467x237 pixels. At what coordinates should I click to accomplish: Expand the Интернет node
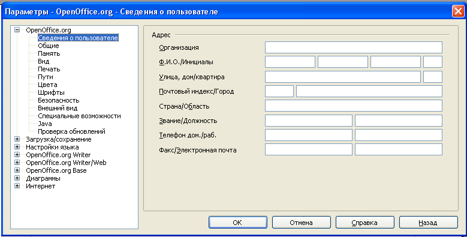(x=17, y=186)
